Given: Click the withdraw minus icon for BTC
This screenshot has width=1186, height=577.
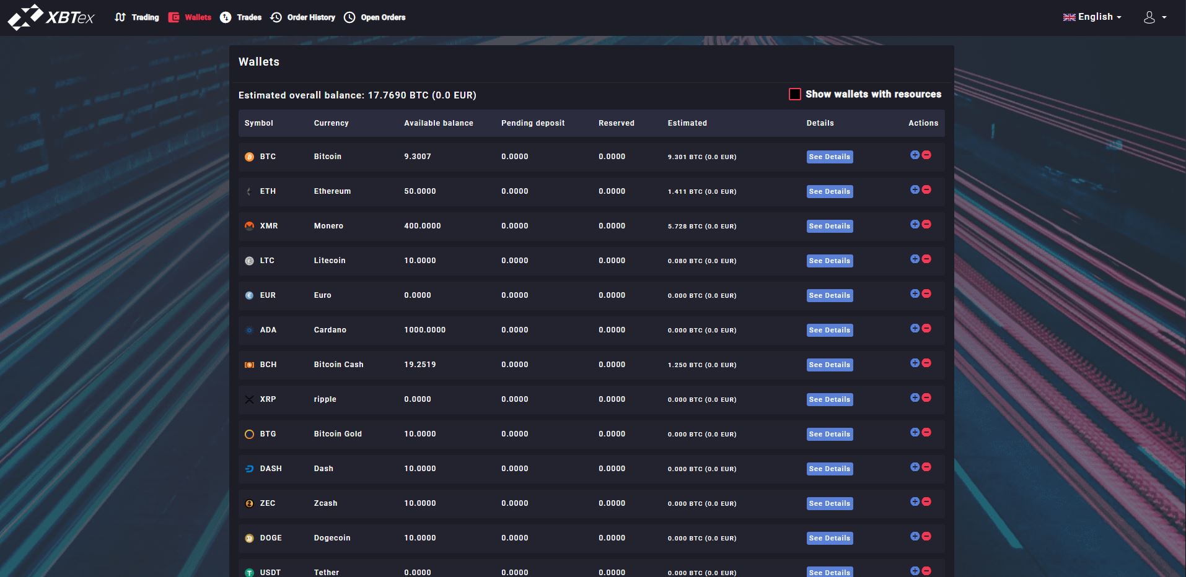Looking at the screenshot, I should [x=926, y=155].
